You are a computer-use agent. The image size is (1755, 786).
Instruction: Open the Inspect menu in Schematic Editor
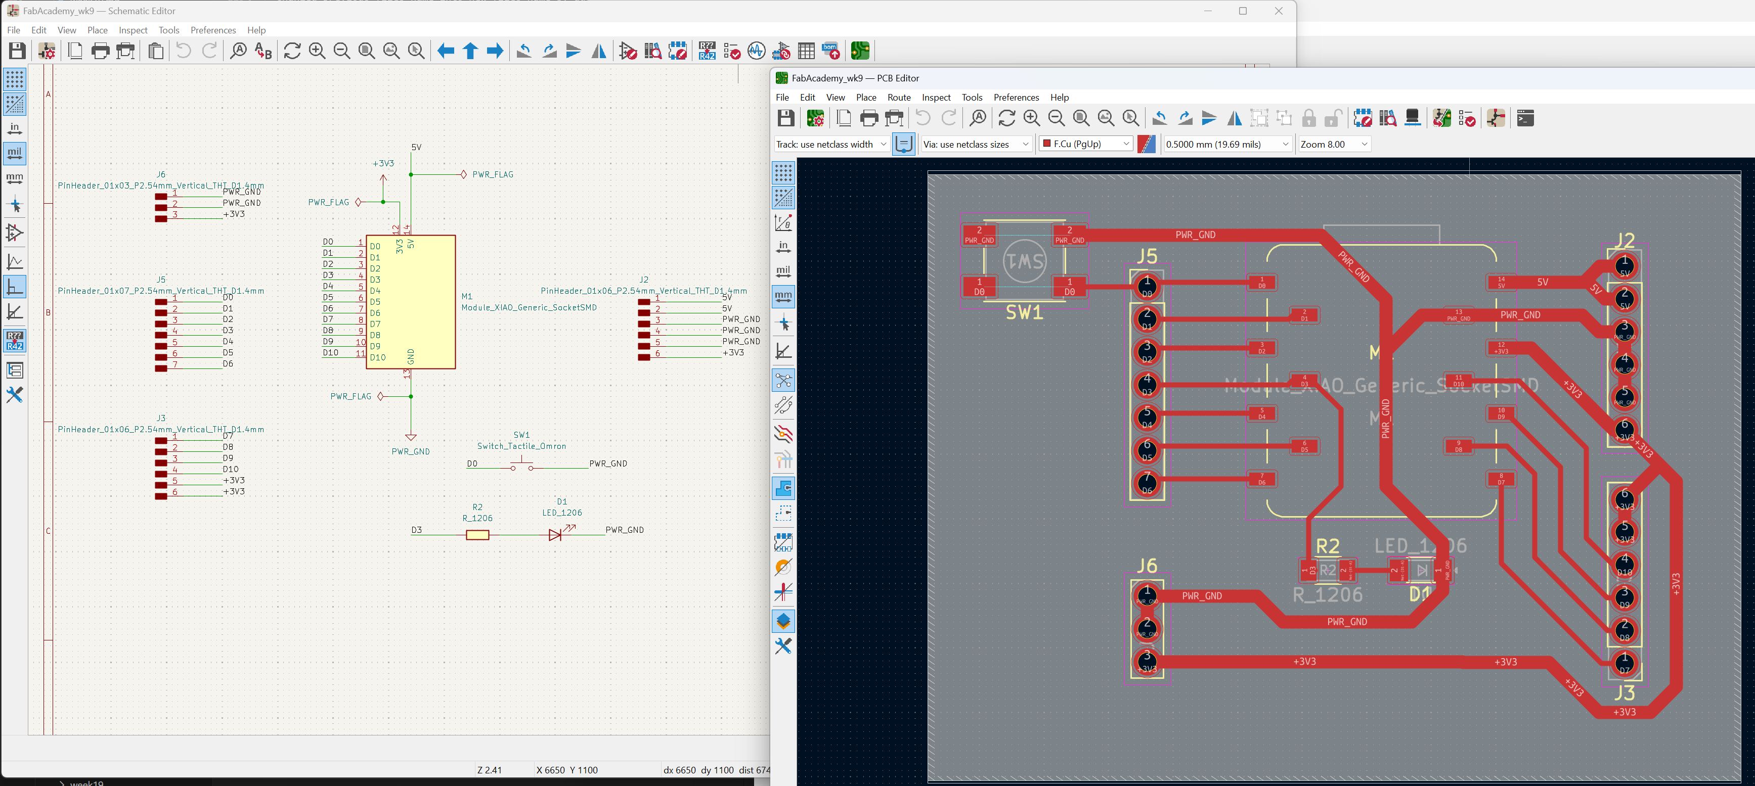pyautogui.click(x=133, y=30)
